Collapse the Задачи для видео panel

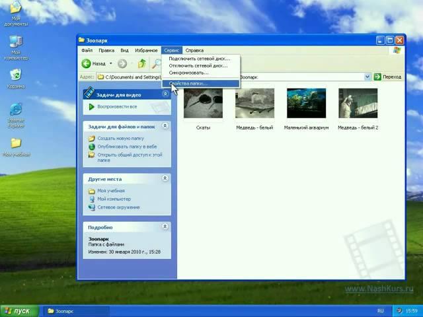[x=165, y=94]
